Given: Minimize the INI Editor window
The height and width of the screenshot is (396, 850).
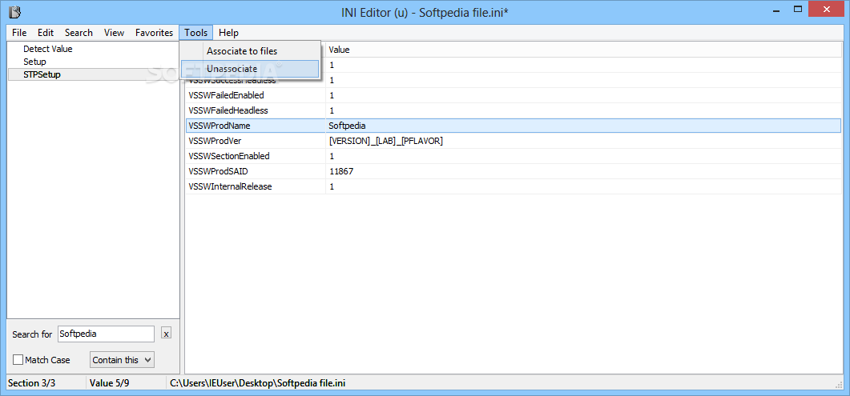Looking at the screenshot, I should pyautogui.click(x=777, y=10).
